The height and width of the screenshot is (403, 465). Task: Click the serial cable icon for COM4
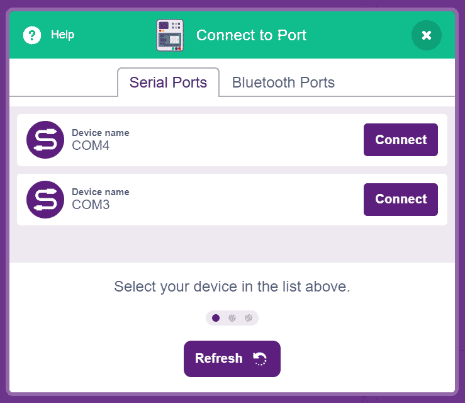pyautogui.click(x=45, y=140)
